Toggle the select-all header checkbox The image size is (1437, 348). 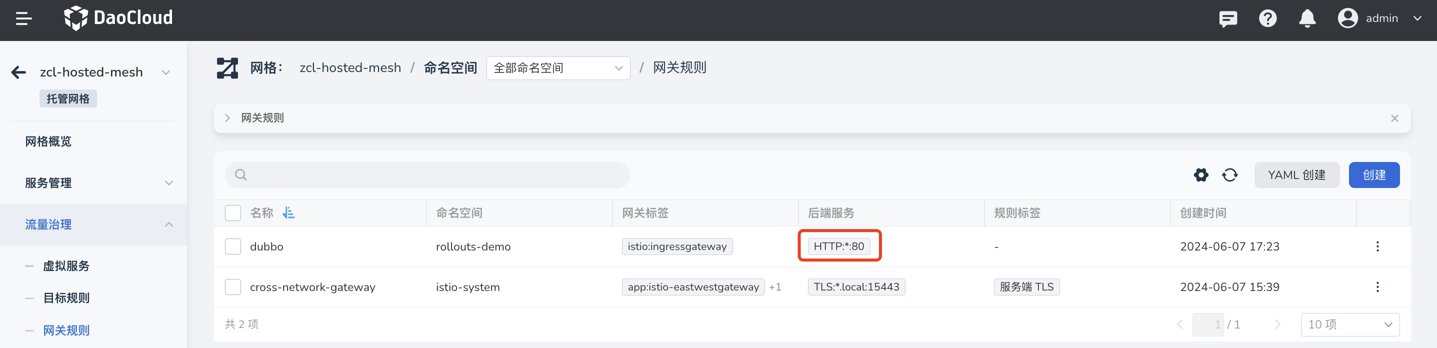232,213
